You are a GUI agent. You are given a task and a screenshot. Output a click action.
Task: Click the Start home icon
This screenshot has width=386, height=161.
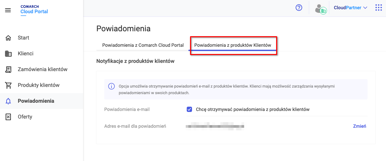pyautogui.click(x=8, y=38)
